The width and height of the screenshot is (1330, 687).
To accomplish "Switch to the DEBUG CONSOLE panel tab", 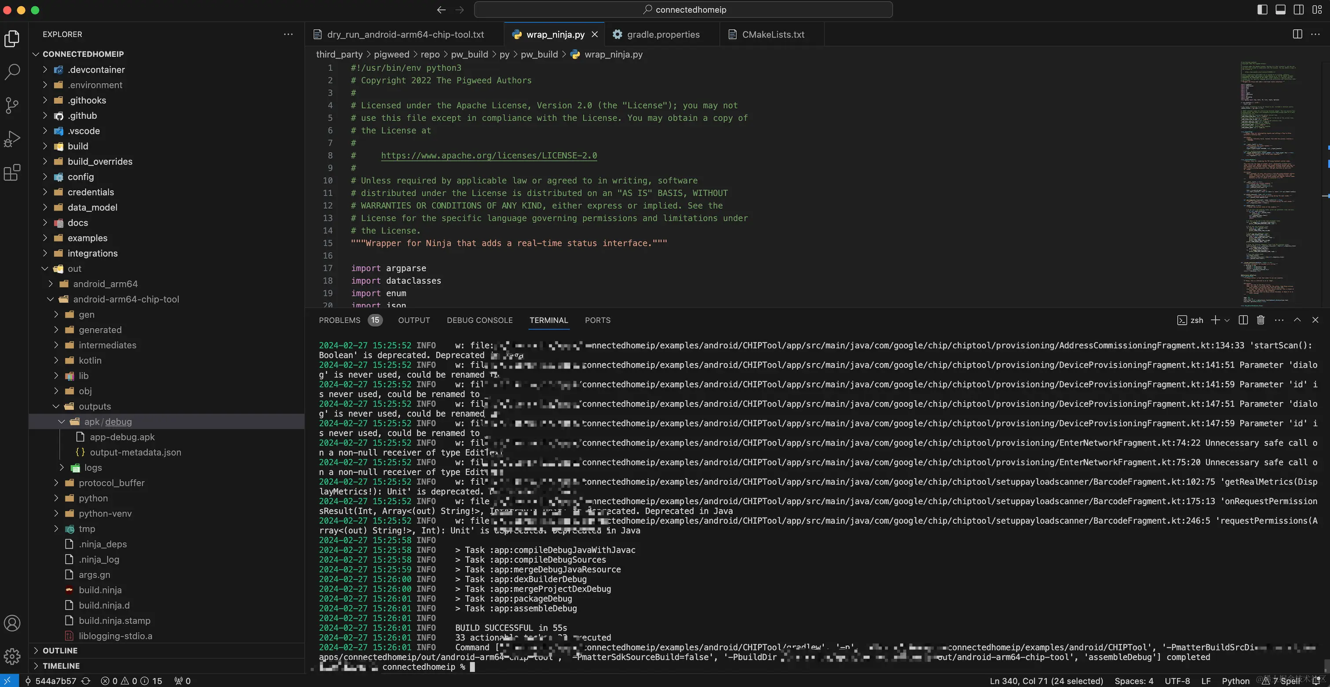I will click(x=479, y=320).
